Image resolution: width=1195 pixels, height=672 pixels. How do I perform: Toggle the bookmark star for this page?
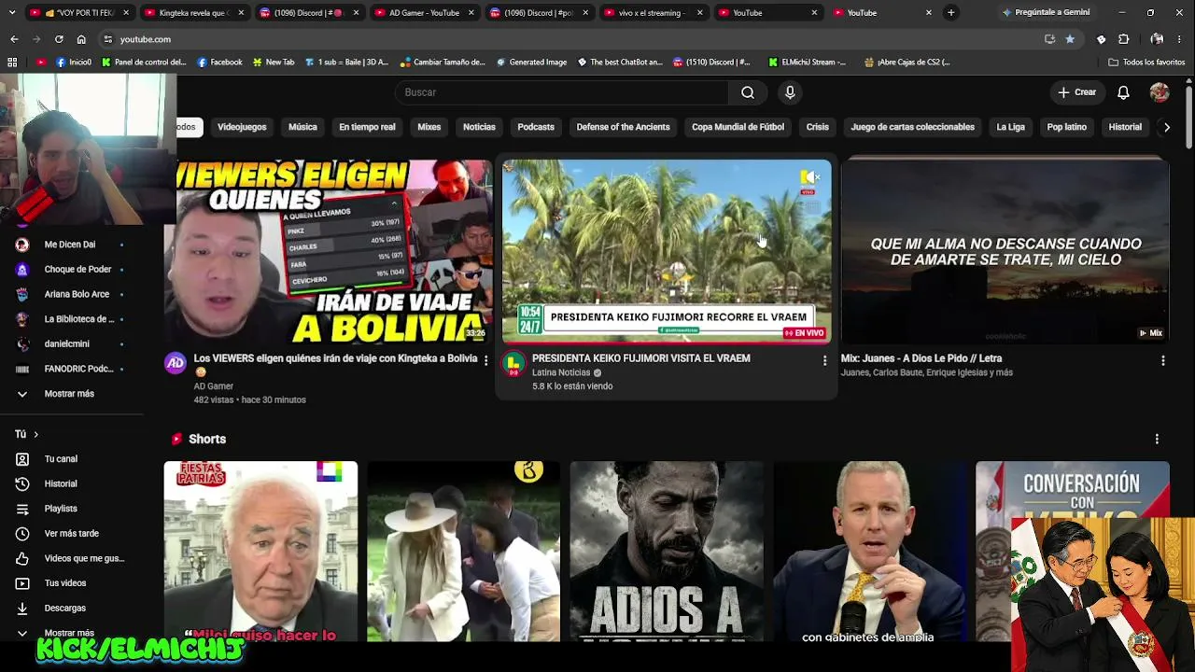(1070, 39)
